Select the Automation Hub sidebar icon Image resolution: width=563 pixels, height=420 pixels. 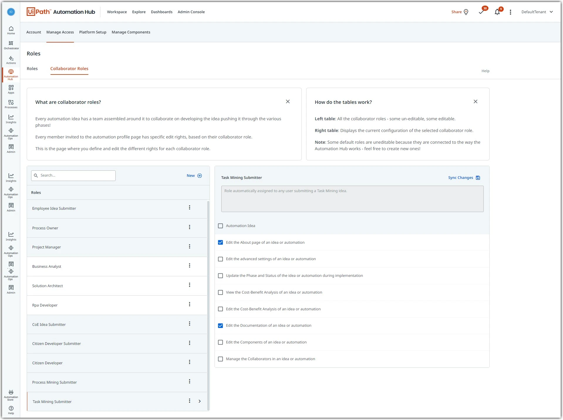pos(11,74)
